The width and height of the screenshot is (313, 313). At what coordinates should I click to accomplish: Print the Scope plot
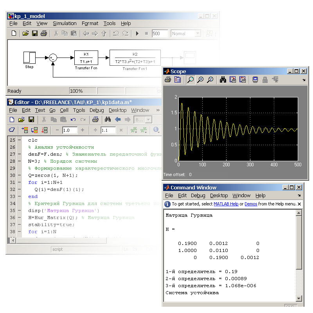tap(168, 80)
